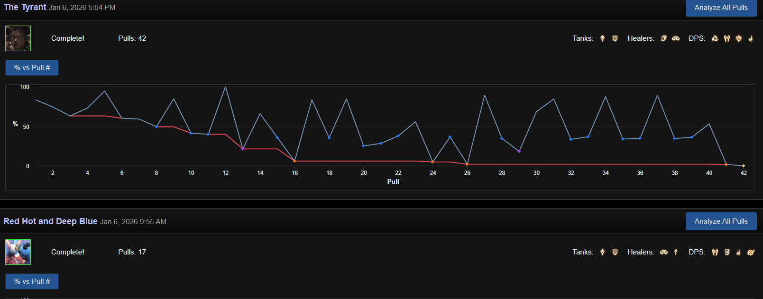This screenshot has height=299, width=763.
Task: Select the Red Mage icon in Tyrant row
Action: click(751, 38)
